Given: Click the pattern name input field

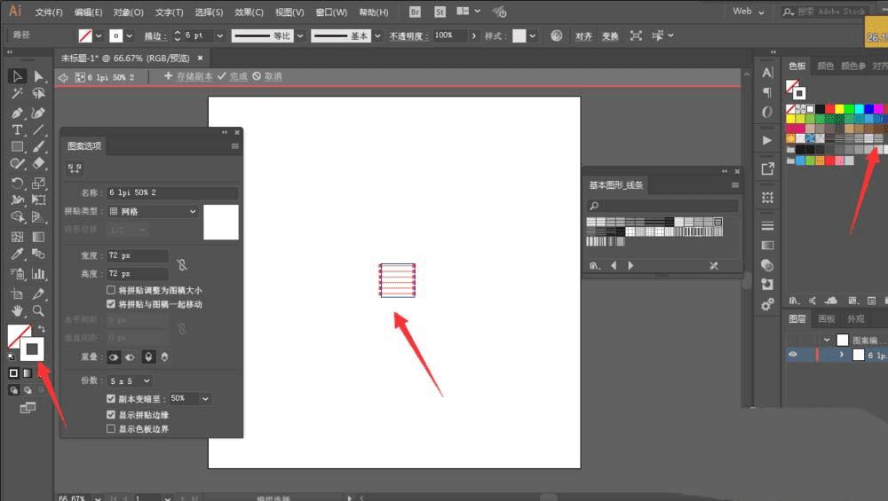Looking at the screenshot, I should click(x=172, y=192).
